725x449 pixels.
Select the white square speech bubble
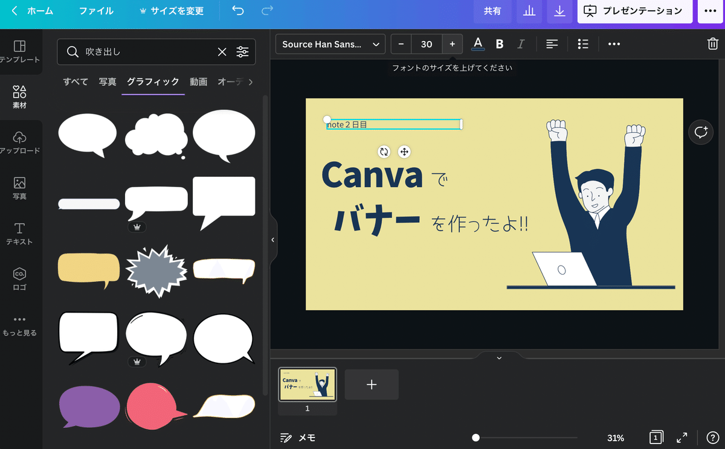tap(224, 203)
